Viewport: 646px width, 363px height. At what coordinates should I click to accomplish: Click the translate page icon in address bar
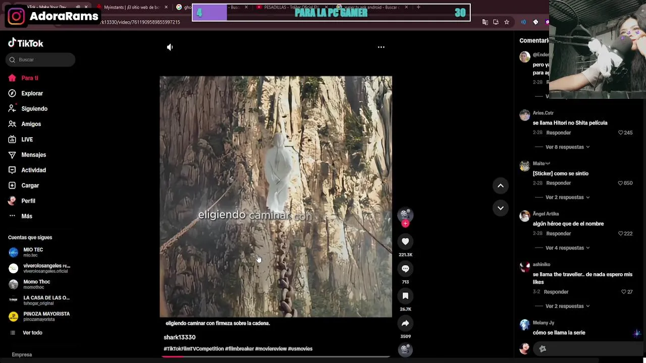tap(485, 22)
